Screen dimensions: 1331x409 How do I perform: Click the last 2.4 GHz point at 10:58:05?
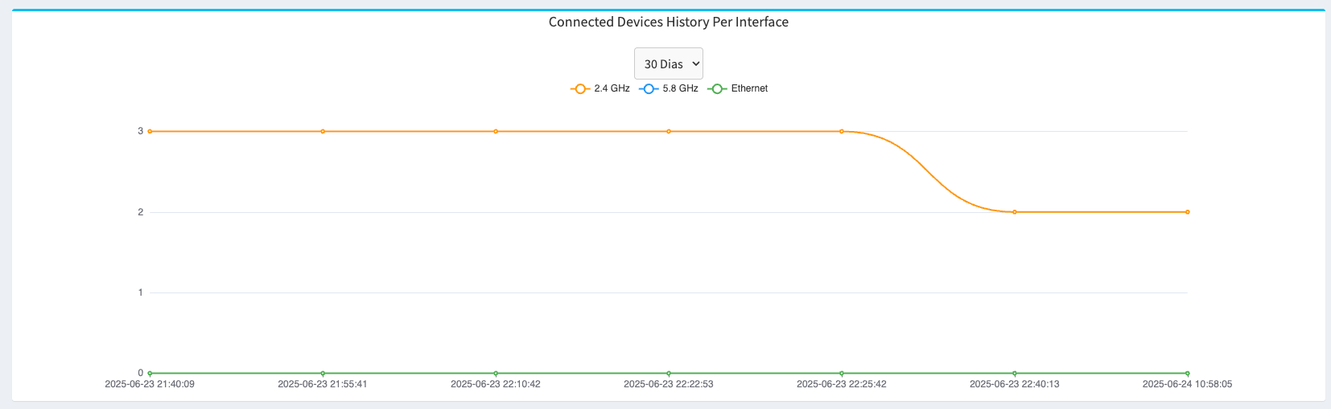1188,212
